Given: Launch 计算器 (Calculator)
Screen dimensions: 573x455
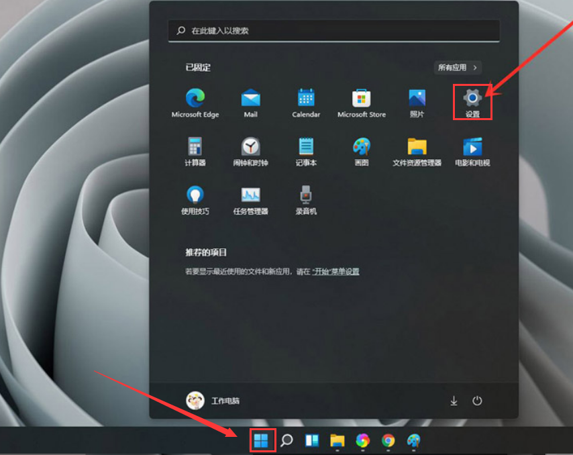Looking at the screenshot, I should pyautogui.click(x=194, y=148).
